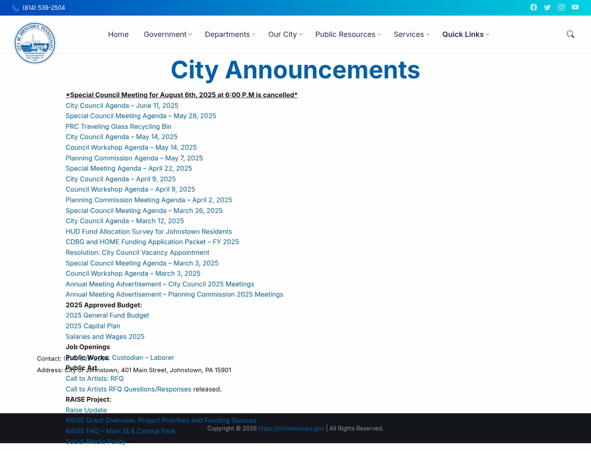The image size is (591, 451).
Task: Open the Social Media Policy
Action: [x=96, y=441]
